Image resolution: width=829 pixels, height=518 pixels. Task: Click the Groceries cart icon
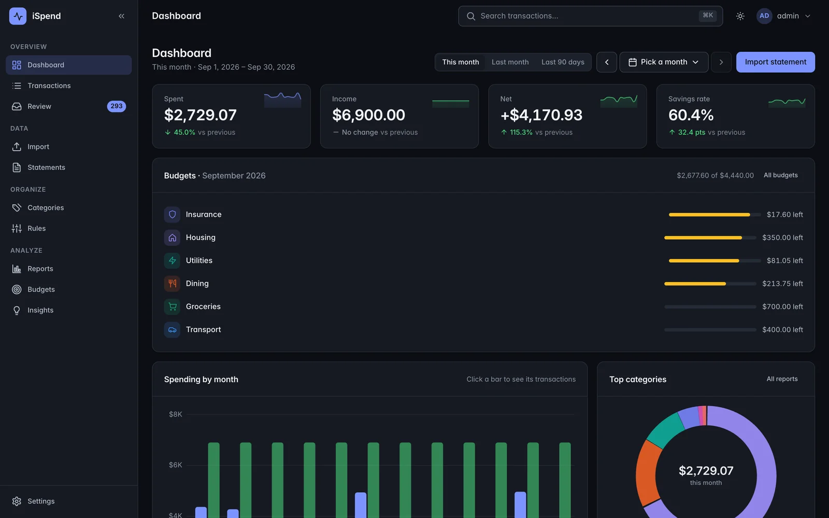pos(173,307)
